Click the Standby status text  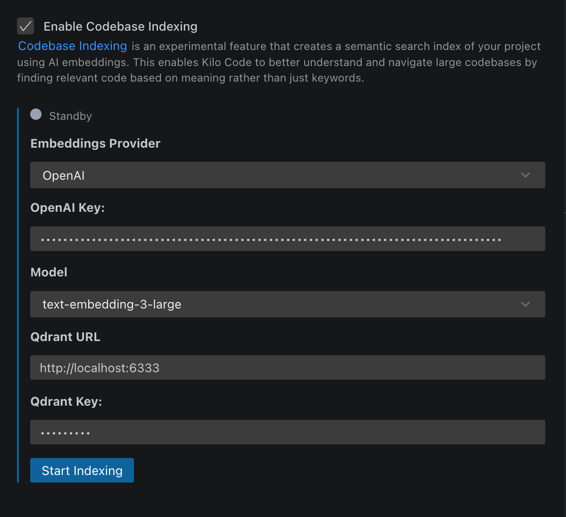coord(70,116)
